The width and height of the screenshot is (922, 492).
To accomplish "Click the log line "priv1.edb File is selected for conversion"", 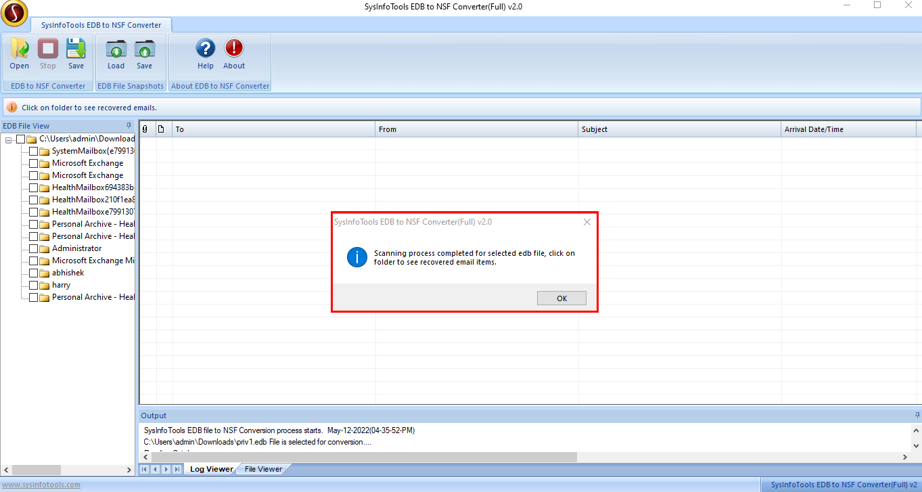I will point(258,442).
